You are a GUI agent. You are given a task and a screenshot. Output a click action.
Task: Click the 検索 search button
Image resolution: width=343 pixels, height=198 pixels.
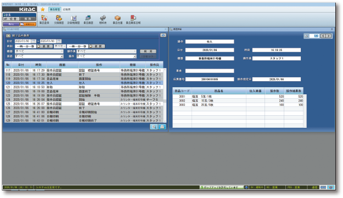point(148,52)
